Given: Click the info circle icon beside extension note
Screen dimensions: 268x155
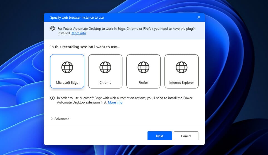Looking at the screenshot, I should pos(53,98).
